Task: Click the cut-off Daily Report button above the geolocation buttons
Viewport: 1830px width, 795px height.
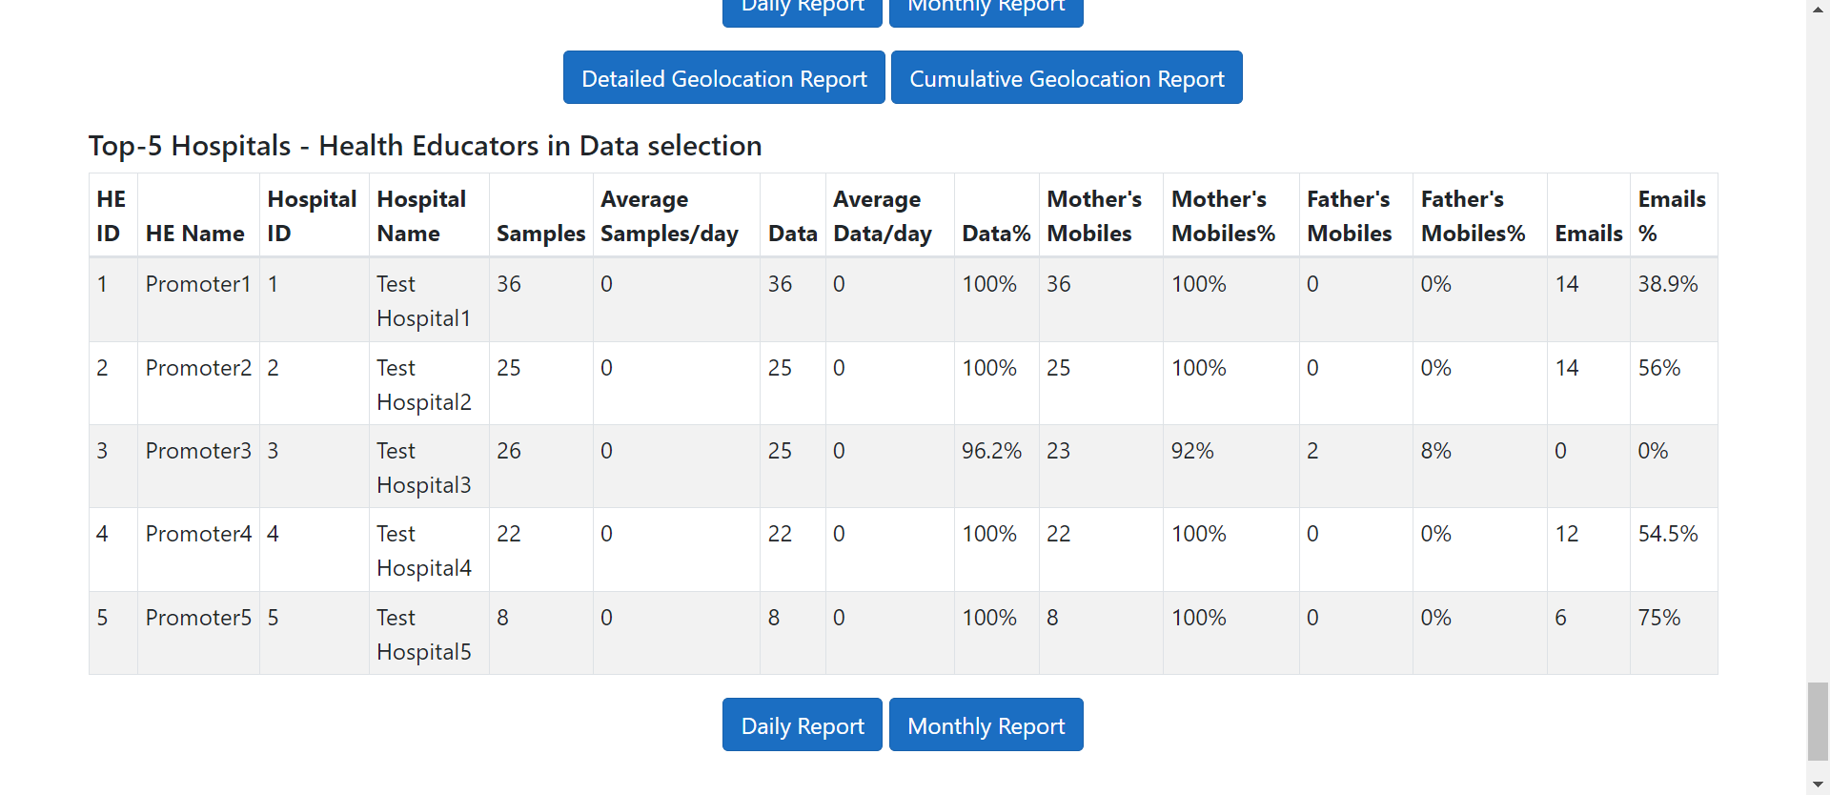Action: coord(802,10)
